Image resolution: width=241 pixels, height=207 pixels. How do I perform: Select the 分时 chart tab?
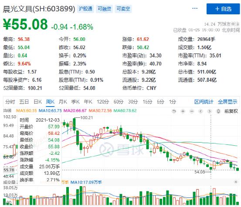click(x=10, y=102)
